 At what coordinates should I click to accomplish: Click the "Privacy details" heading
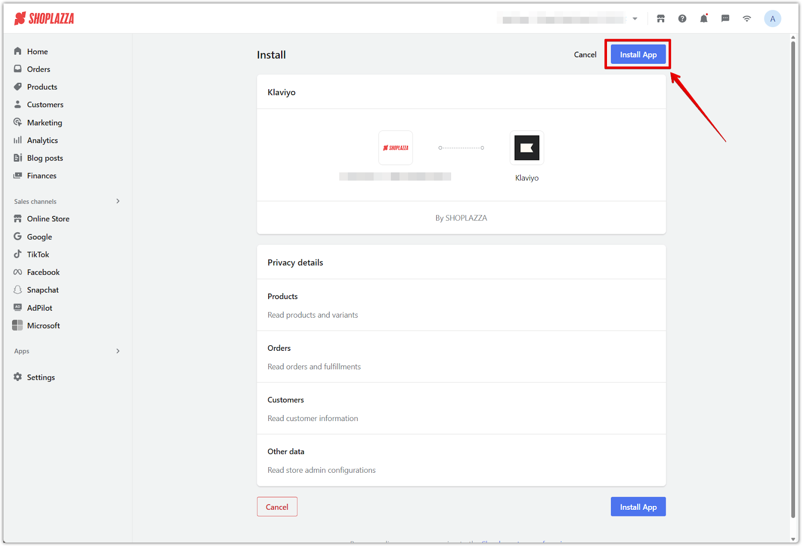(x=295, y=262)
